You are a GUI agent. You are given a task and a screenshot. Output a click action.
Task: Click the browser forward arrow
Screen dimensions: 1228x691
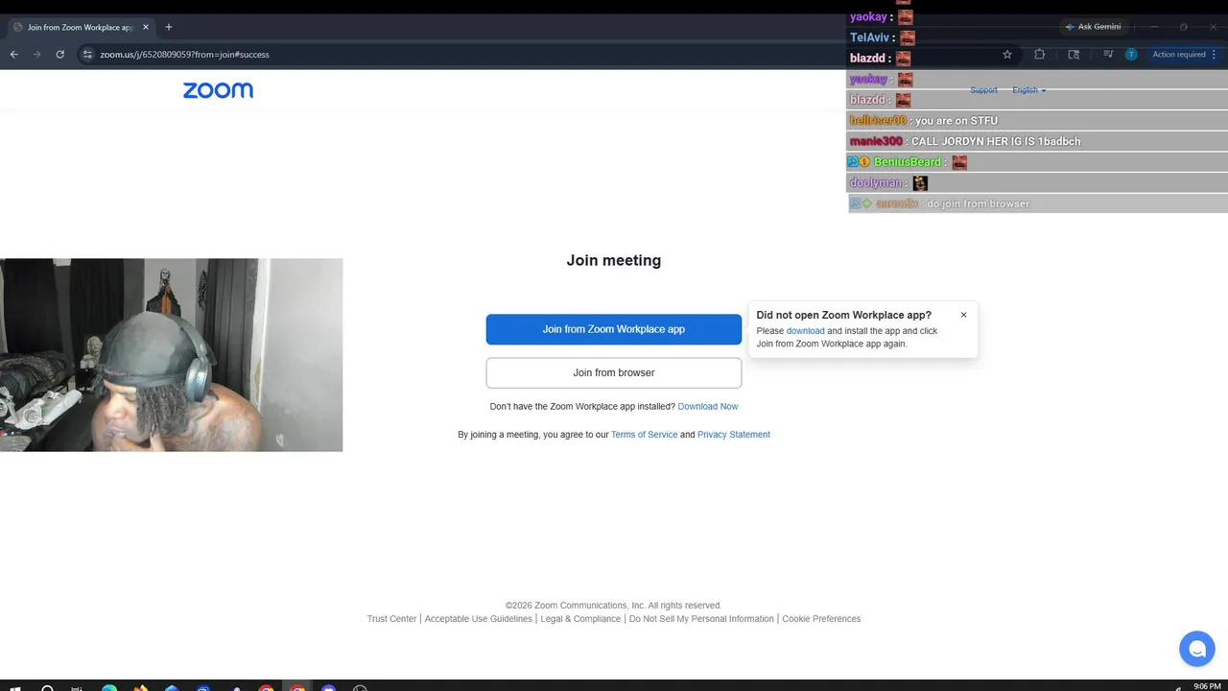tap(37, 55)
